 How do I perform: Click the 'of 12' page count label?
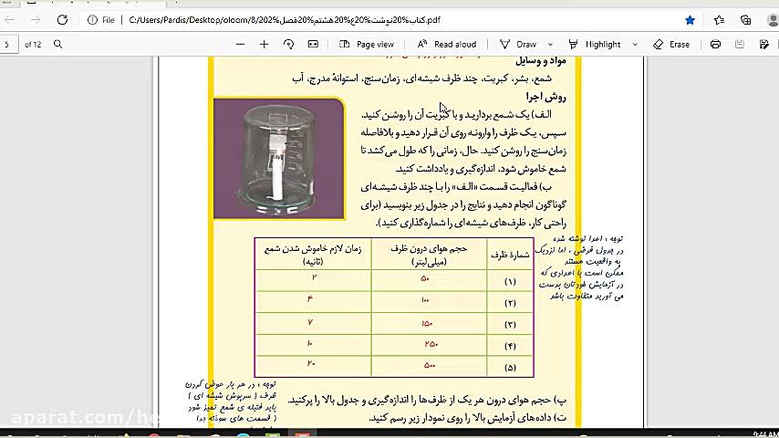tap(33, 44)
